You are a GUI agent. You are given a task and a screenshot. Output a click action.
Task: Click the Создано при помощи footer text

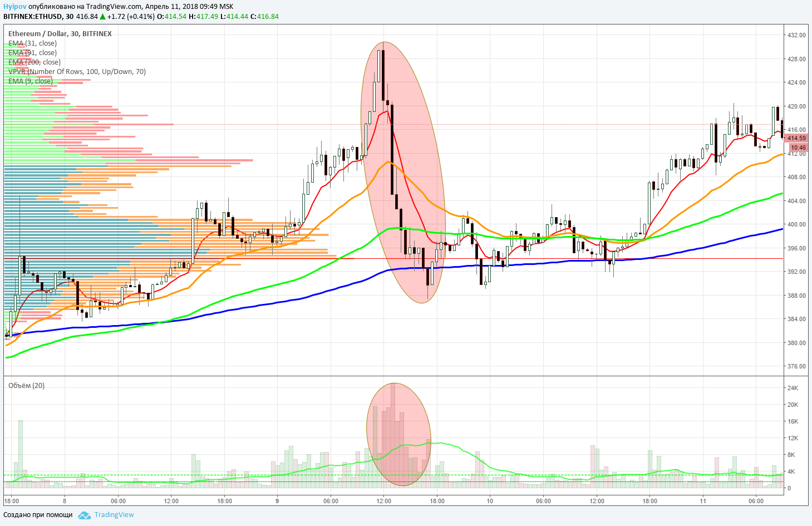(x=38, y=515)
